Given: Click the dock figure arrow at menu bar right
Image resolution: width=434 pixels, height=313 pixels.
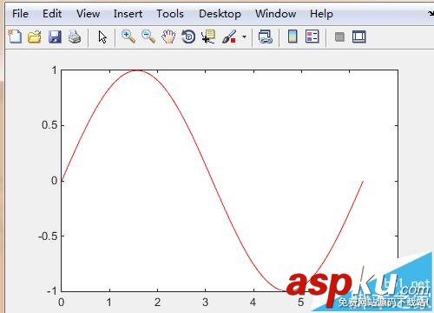Looking at the screenshot, I should (431, 14).
